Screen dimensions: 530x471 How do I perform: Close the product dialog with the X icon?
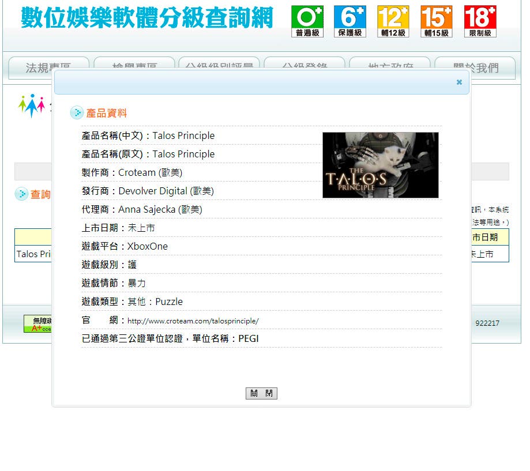point(459,82)
